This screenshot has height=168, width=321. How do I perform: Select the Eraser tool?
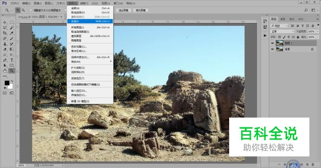pos(5,49)
